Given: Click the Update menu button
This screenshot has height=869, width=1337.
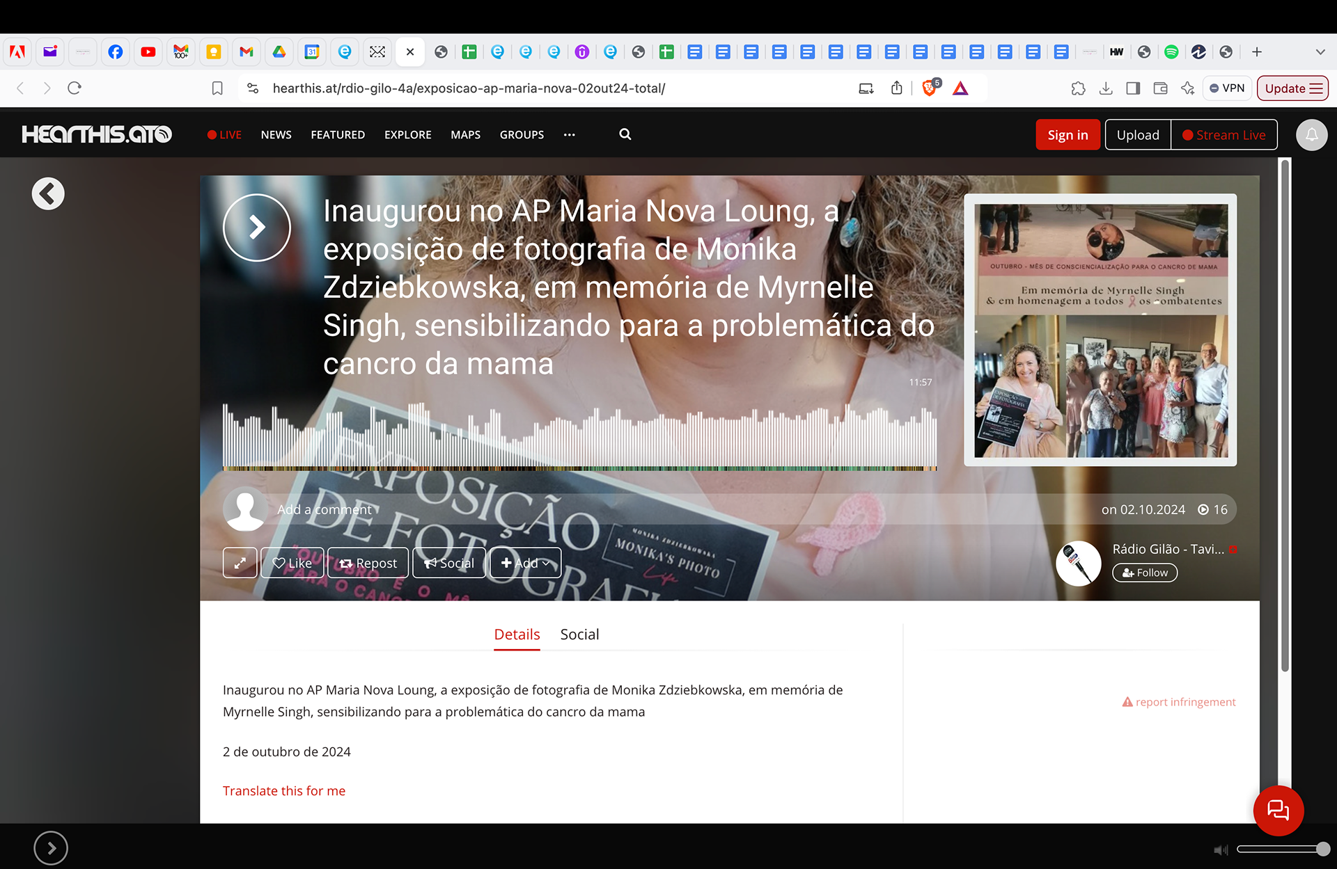Looking at the screenshot, I should (x=1292, y=88).
